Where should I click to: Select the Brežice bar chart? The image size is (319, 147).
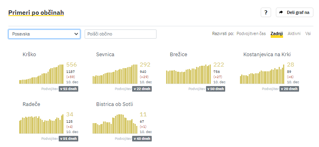coord(188,74)
